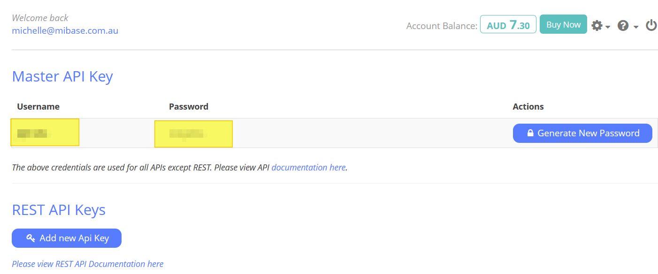Viewport: 658px width, 274px height.
Task: Open the 'documentation here' link
Action: click(x=308, y=167)
